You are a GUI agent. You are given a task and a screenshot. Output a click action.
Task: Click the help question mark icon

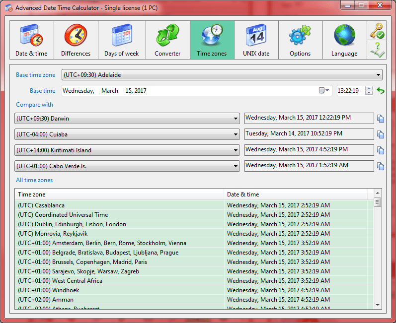(377, 50)
